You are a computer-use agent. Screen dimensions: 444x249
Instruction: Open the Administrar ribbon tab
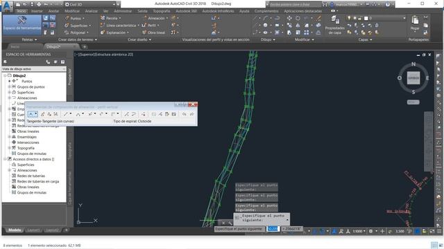point(123,11)
